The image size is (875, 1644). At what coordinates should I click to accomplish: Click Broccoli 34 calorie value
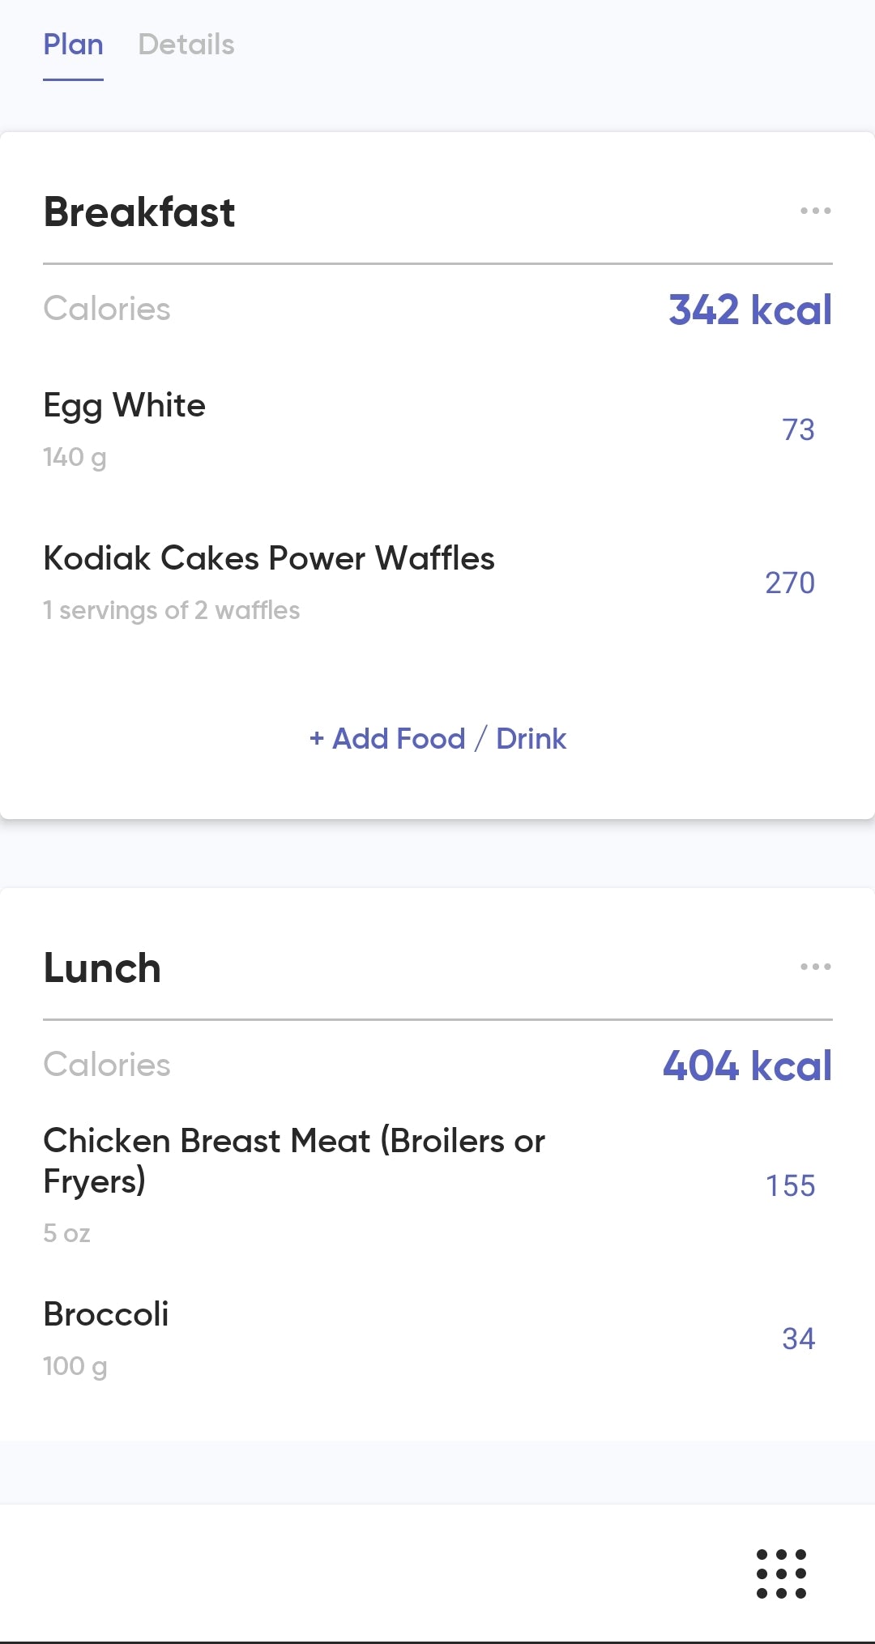coord(798,1339)
